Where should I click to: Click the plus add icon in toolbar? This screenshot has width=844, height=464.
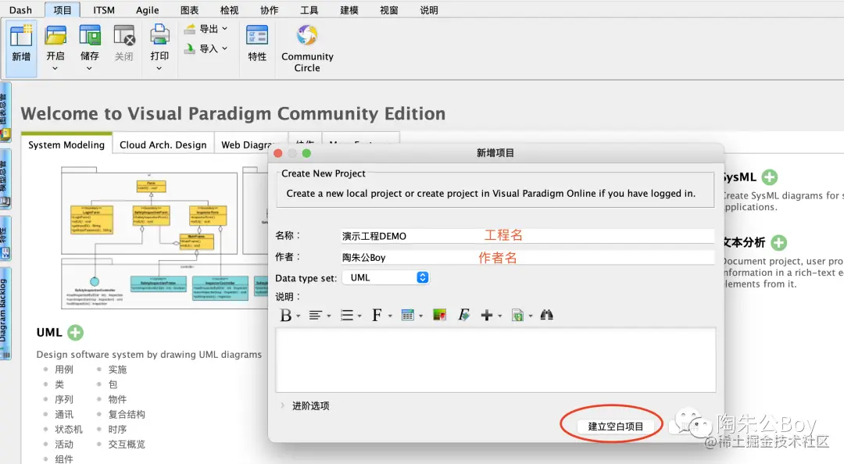tap(487, 316)
